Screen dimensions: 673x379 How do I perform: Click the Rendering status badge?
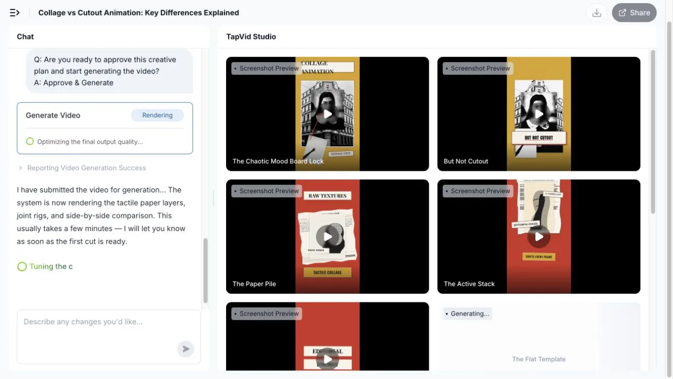[157, 115]
